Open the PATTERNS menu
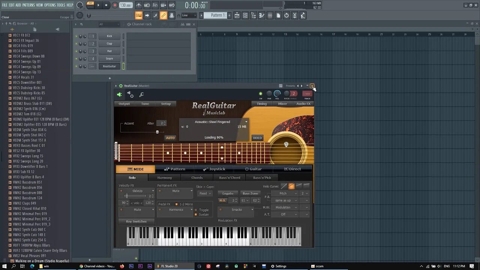Image resolution: width=480 pixels, height=270 pixels. point(28,5)
